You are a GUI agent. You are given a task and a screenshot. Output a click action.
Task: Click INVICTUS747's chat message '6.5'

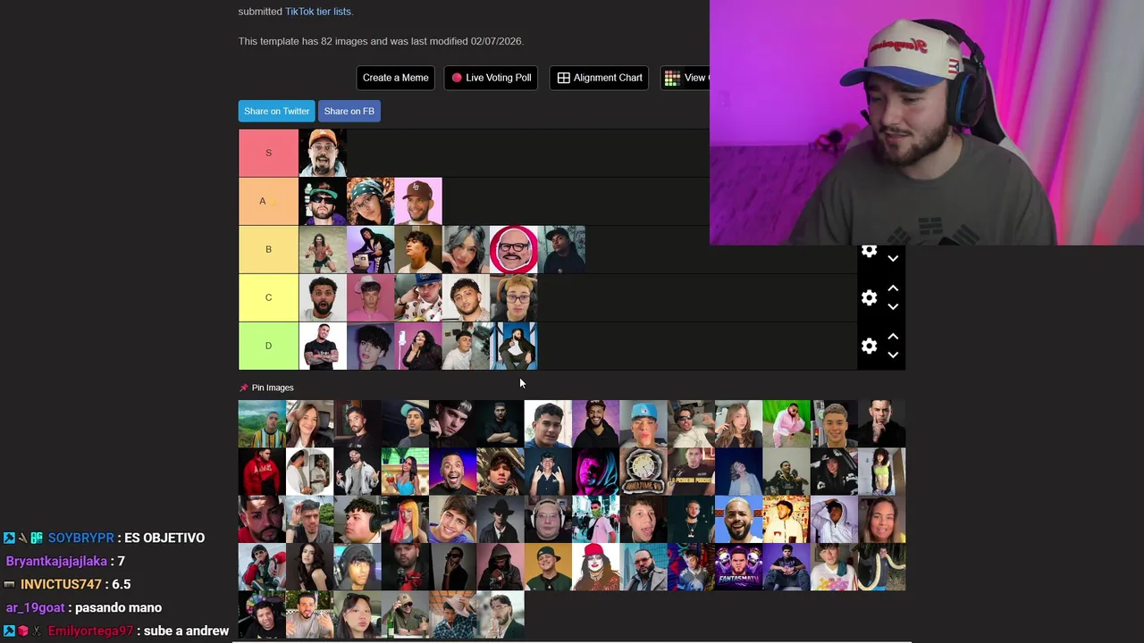click(121, 584)
